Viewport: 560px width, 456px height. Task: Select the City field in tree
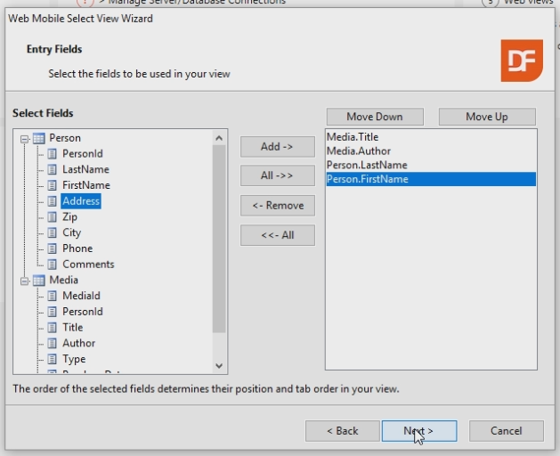[71, 232]
